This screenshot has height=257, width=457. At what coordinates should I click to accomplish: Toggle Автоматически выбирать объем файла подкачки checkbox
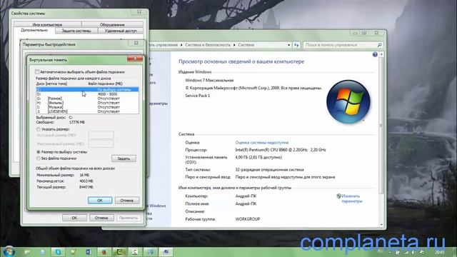coord(37,71)
